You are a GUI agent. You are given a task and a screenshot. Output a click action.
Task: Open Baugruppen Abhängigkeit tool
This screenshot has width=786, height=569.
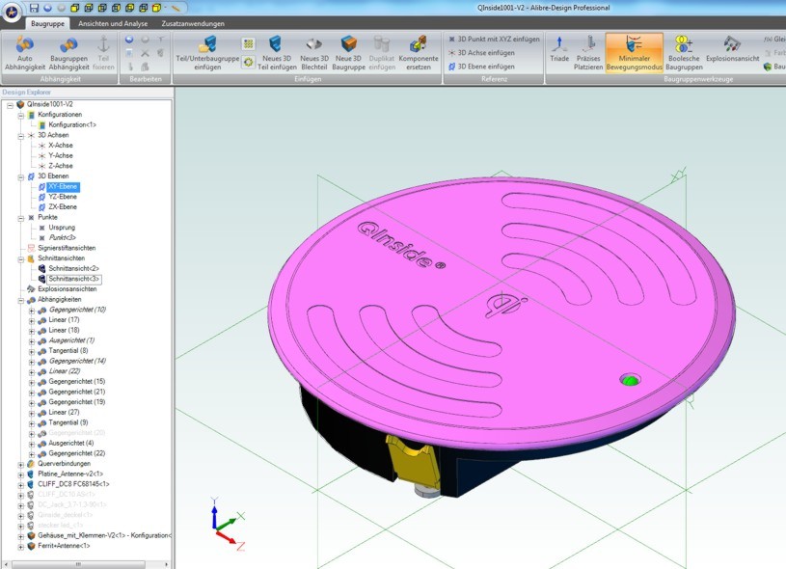coord(68,53)
